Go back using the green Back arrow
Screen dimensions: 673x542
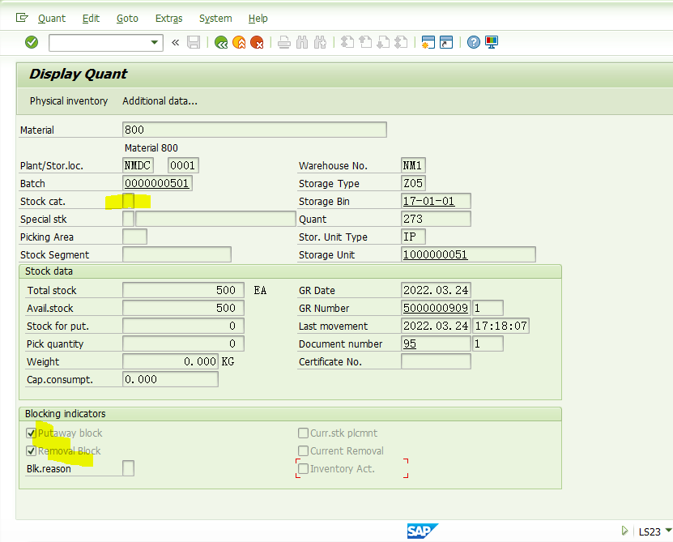(220, 42)
